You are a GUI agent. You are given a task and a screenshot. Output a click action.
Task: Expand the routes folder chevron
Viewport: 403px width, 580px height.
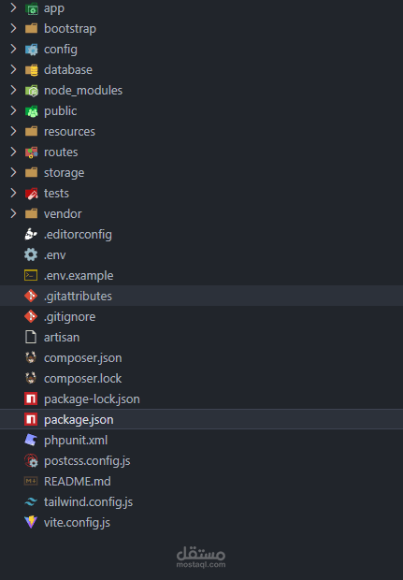[13, 152]
